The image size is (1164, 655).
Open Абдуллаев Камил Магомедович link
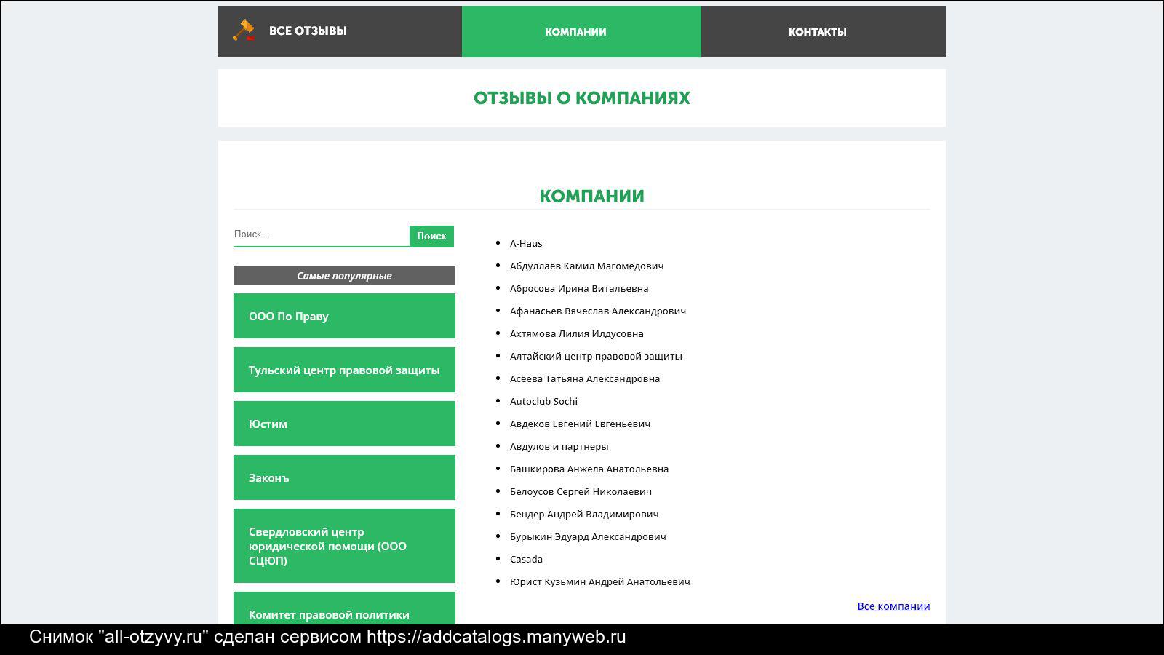pyautogui.click(x=586, y=266)
